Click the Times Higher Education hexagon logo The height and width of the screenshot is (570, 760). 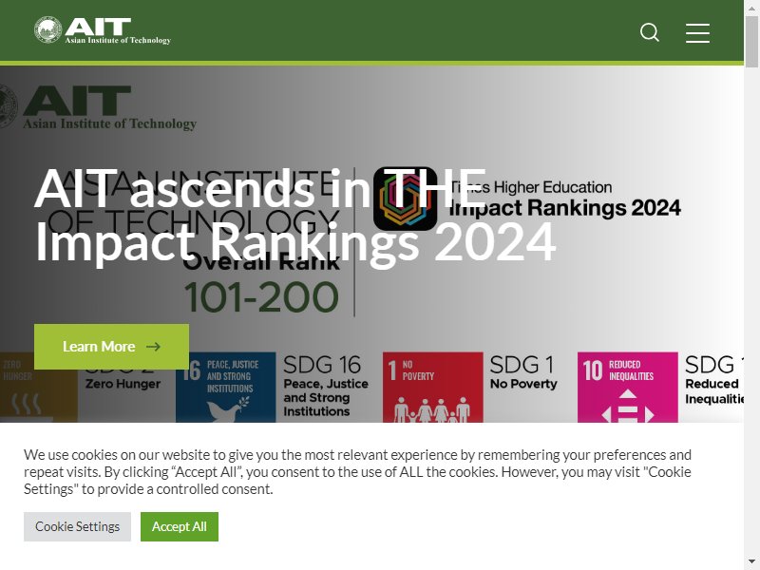406,199
